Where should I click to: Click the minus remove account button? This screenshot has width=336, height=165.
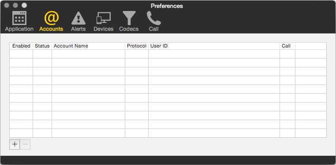pyautogui.click(x=25, y=144)
